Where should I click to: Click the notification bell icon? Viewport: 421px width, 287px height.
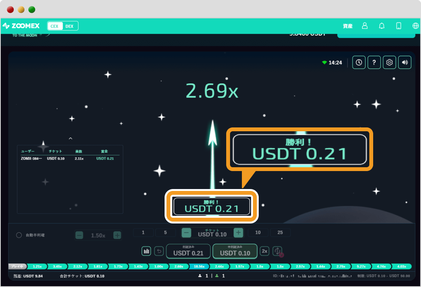(x=382, y=26)
